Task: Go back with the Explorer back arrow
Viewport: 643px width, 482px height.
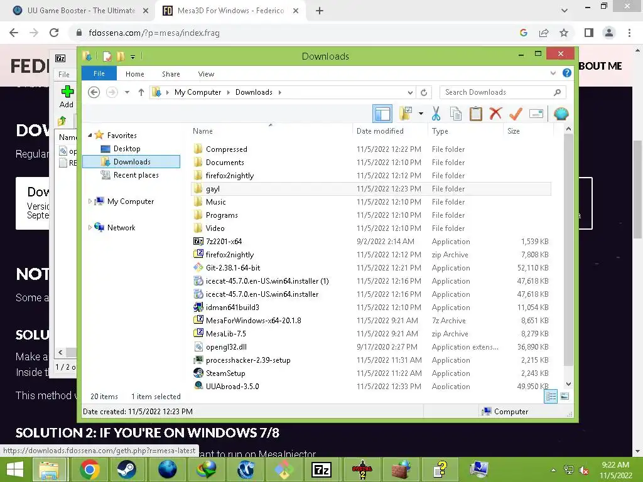Action: (x=94, y=92)
